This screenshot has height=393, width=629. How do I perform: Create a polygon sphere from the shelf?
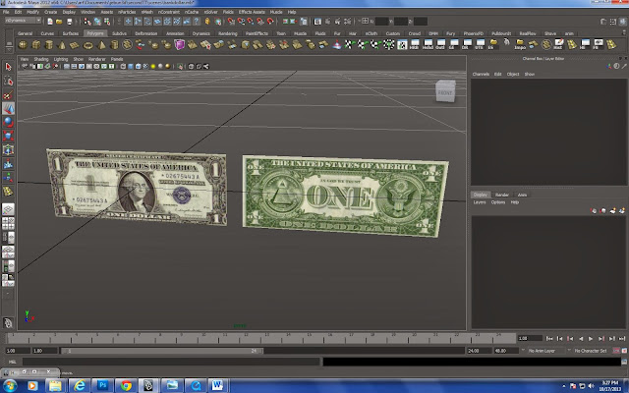pyautogui.click(x=23, y=45)
